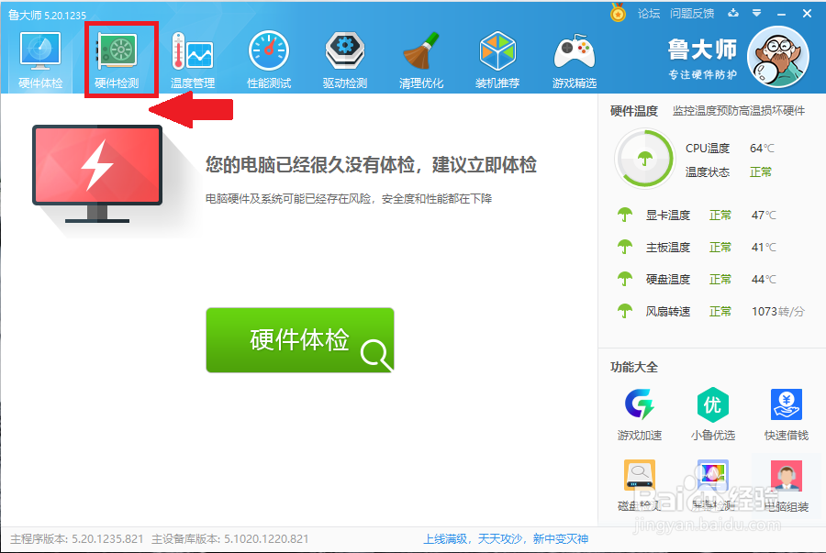Open the 驱动检测 driver detection tab

coord(344,59)
